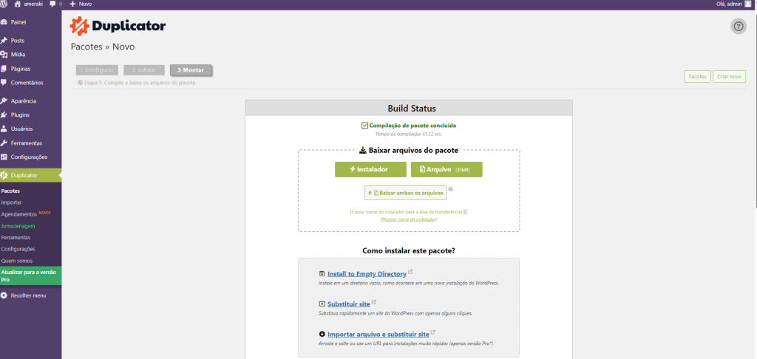This screenshot has height=359, width=757.
Task: Click the comments bubble icon in admin bar
Action: pos(52,4)
